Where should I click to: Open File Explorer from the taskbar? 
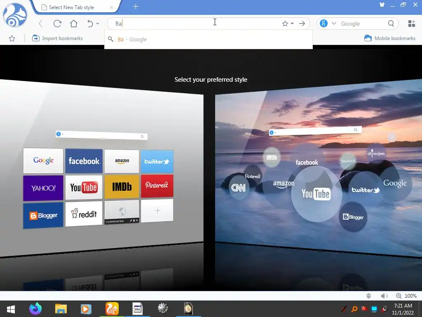click(61, 309)
